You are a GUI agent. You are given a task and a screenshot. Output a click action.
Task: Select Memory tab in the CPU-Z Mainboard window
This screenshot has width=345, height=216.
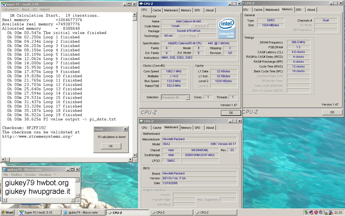[x=186, y=128]
